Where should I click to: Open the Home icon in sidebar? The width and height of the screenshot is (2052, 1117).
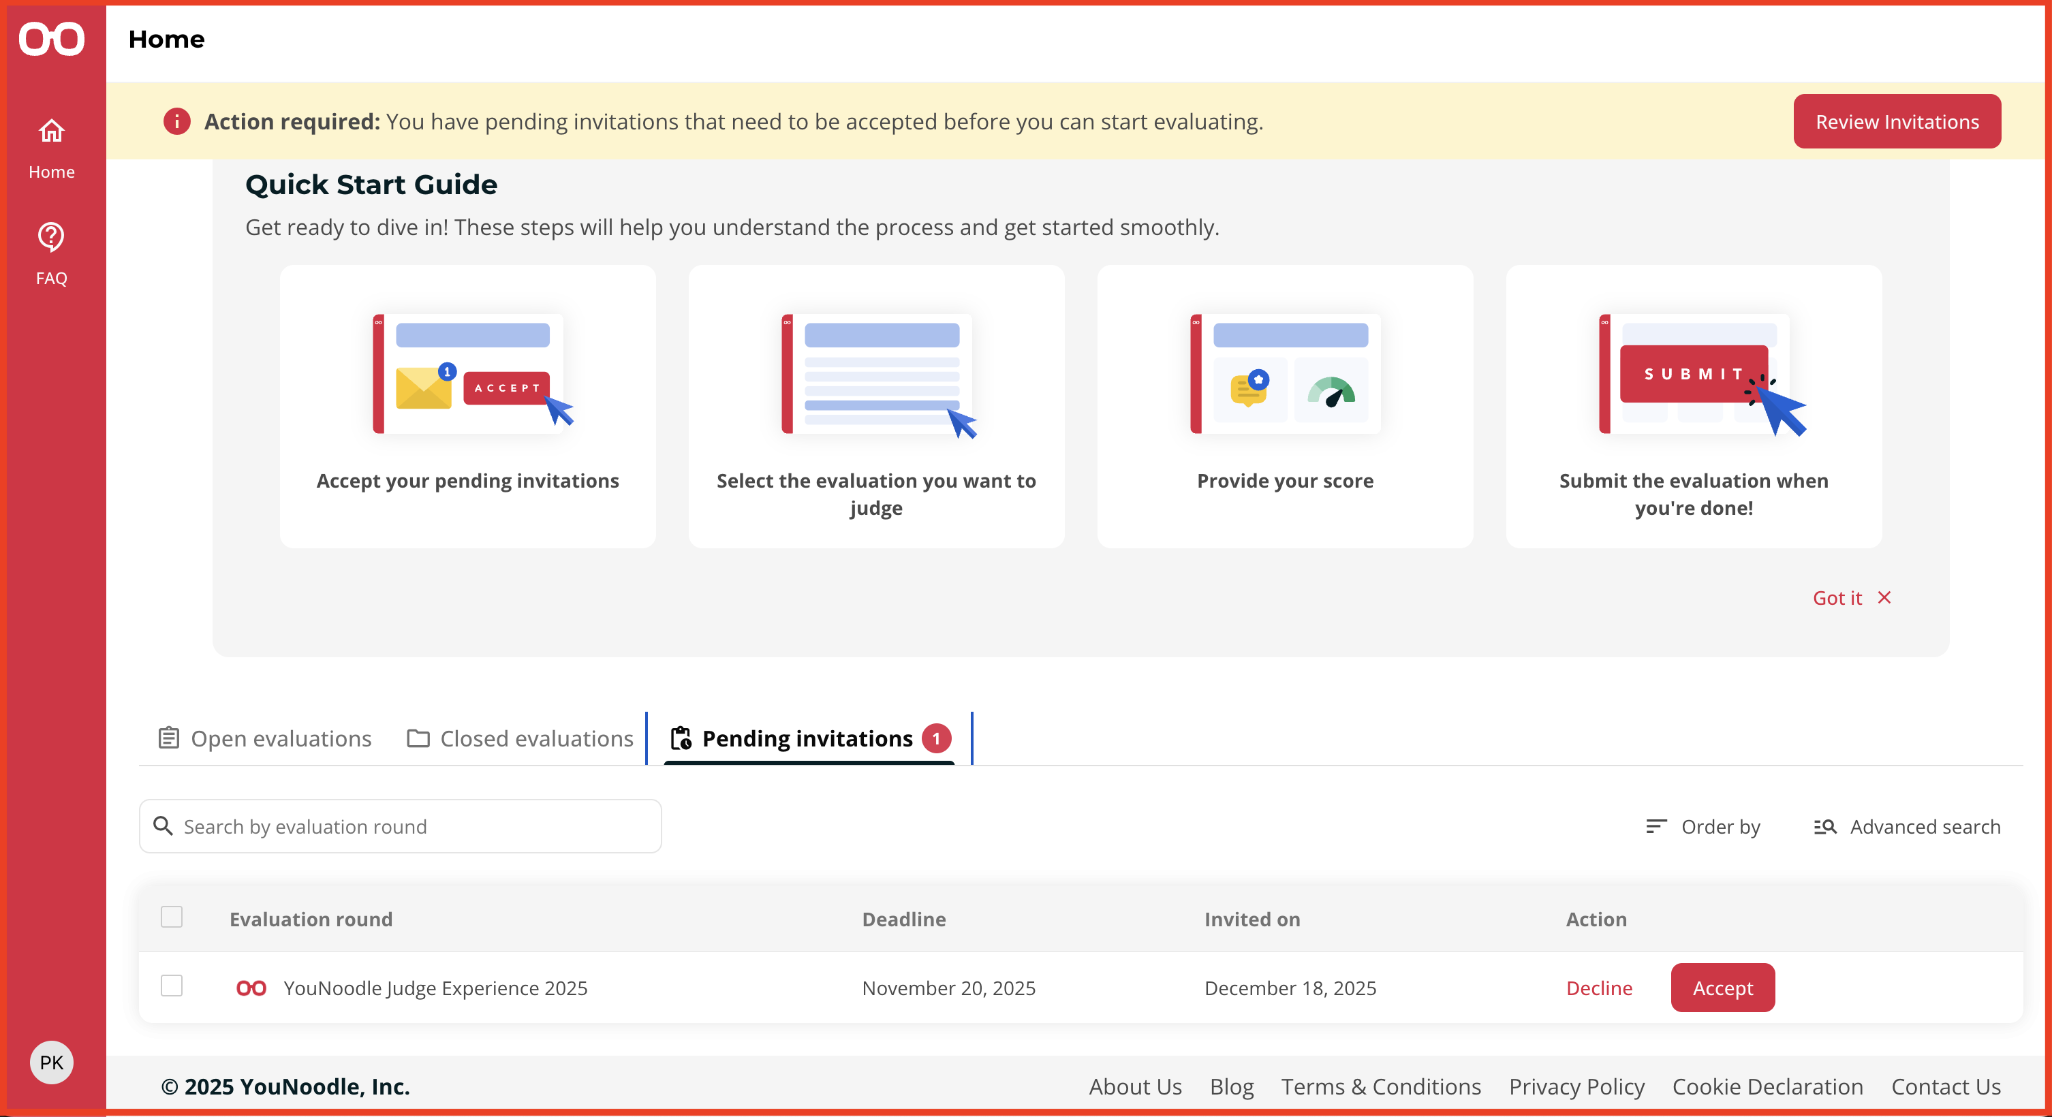click(x=52, y=131)
